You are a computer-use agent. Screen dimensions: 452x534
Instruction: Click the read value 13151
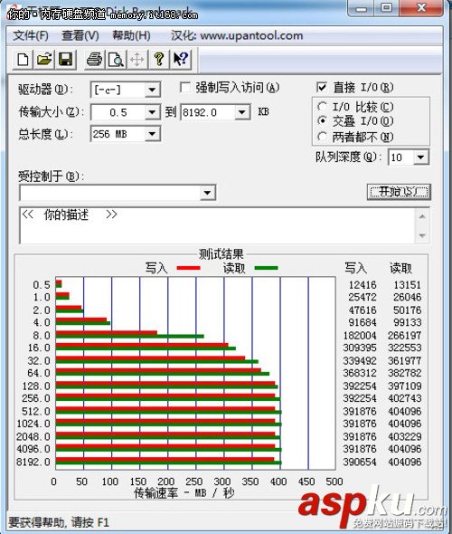tap(407, 285)
